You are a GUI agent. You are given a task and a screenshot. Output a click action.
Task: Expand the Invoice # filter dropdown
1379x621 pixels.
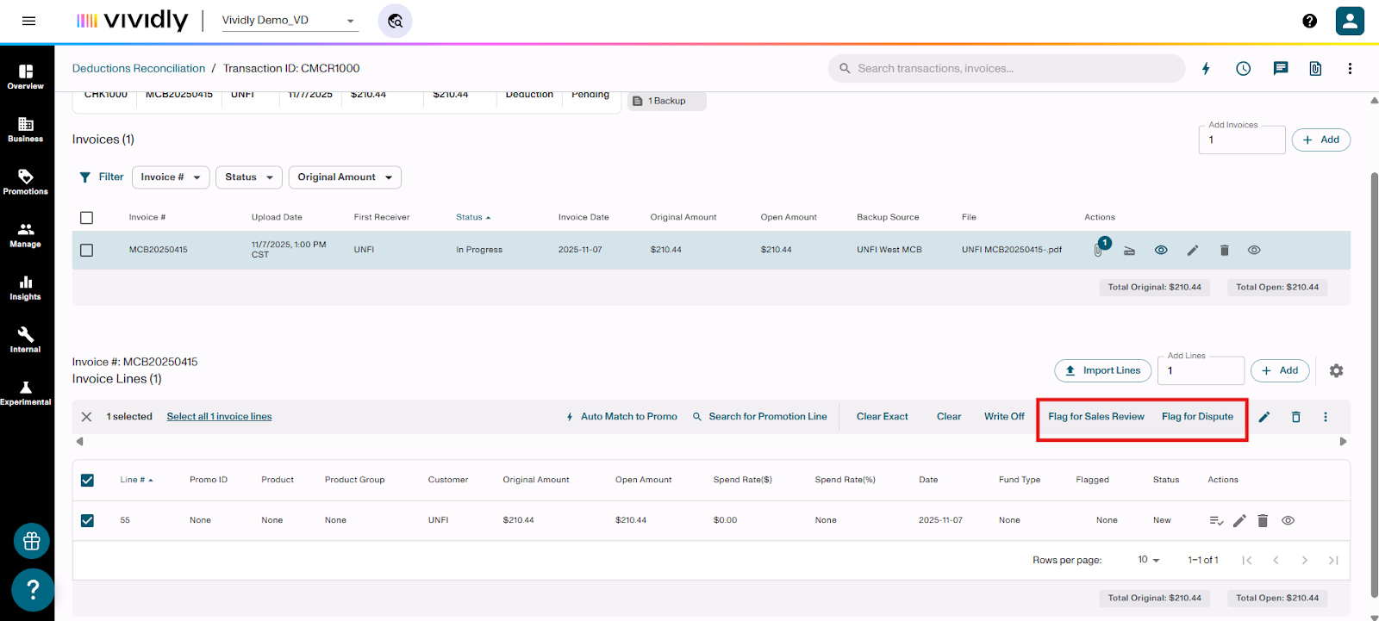pos(171,177)
